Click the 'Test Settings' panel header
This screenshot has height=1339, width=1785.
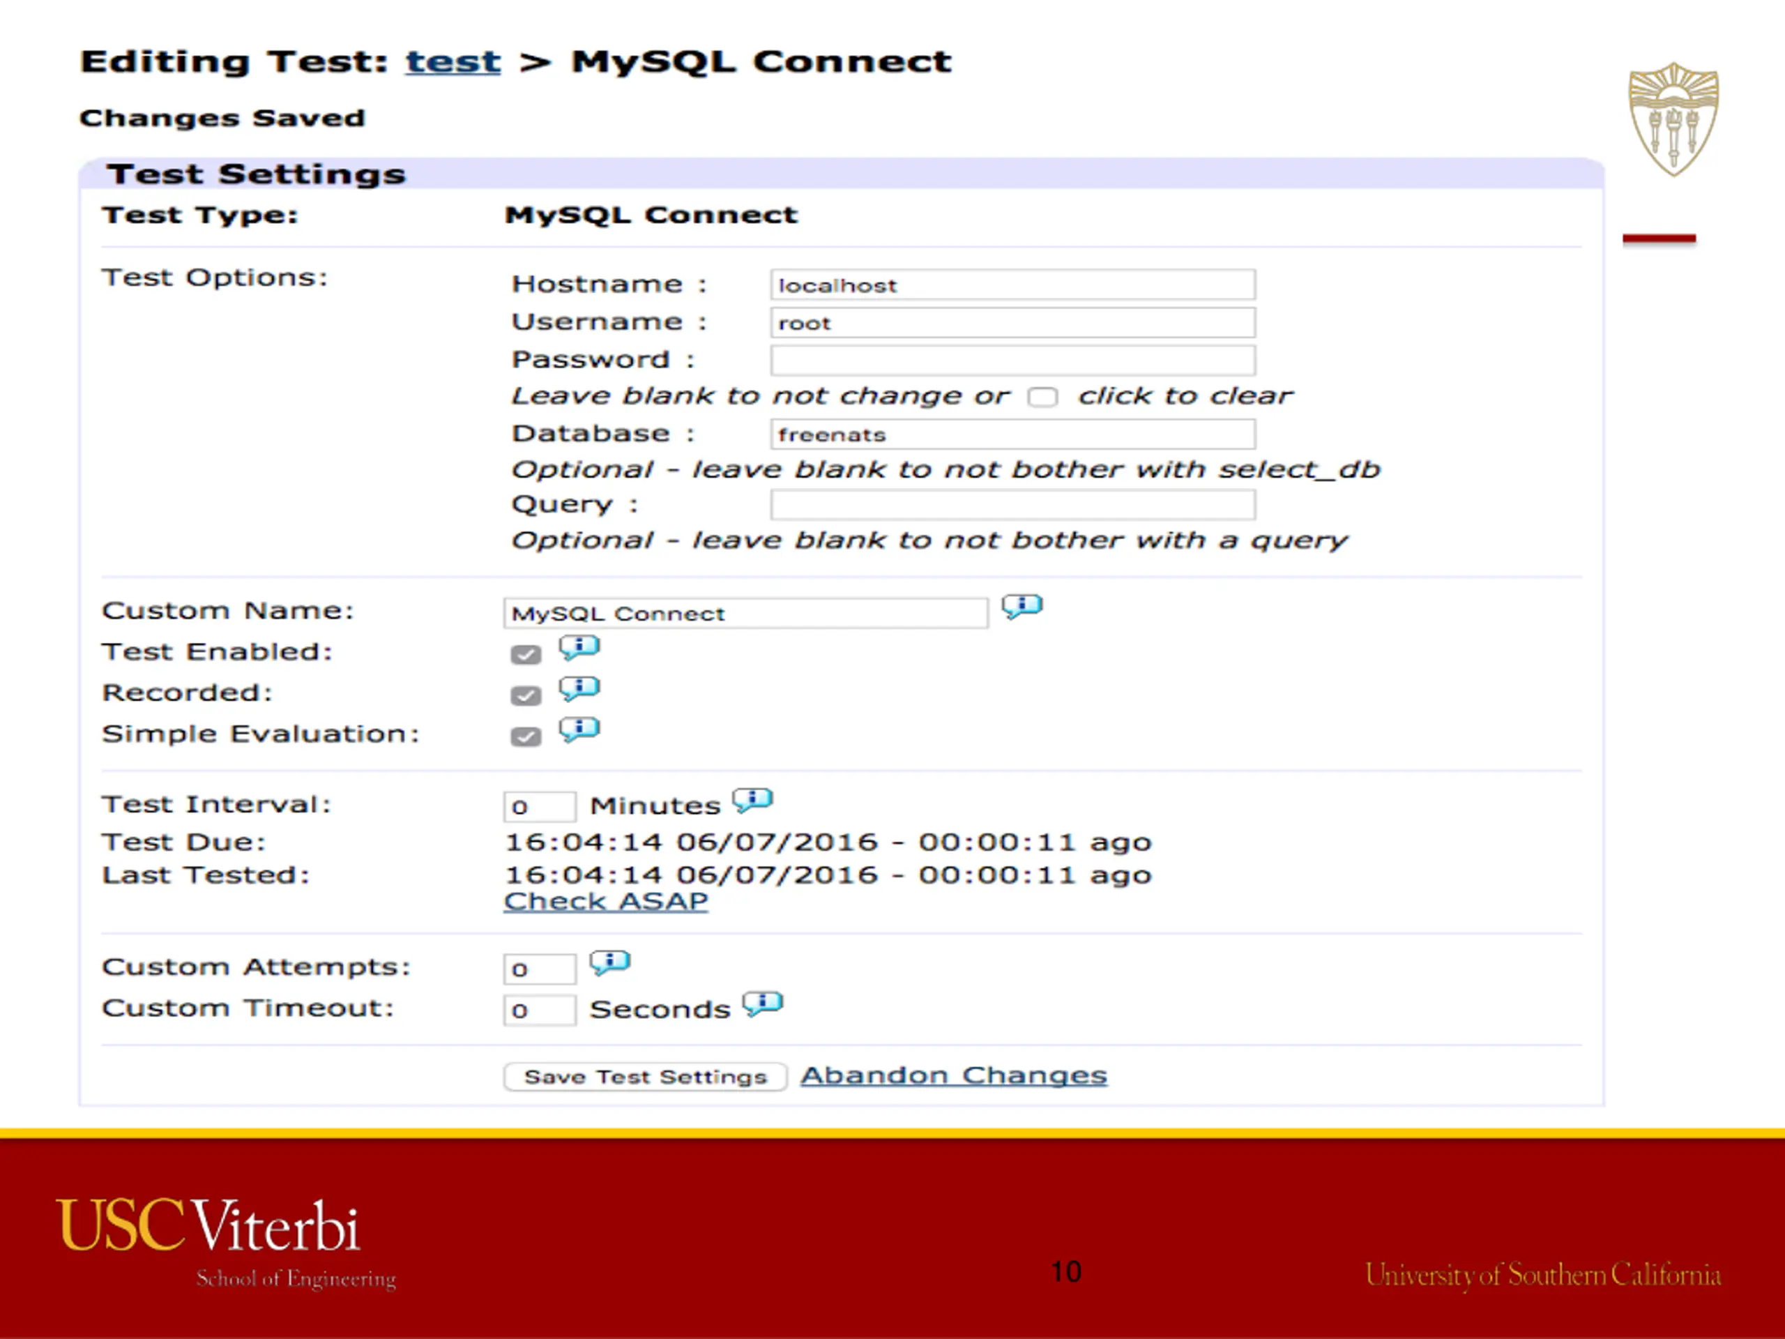click(x=842, y=174)
